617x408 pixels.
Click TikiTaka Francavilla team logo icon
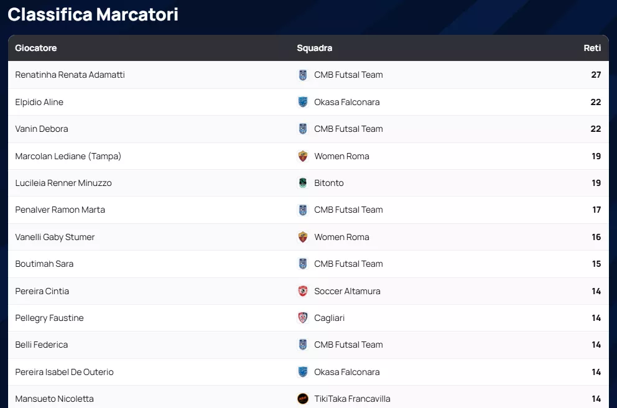click(303, 399)
